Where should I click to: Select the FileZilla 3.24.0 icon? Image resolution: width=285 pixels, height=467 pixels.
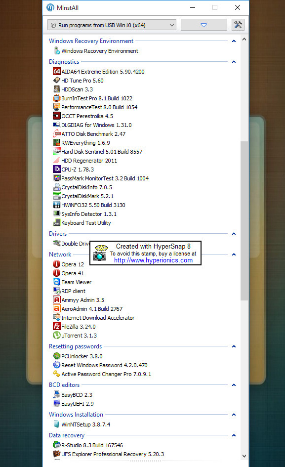(x=57, y=327)
